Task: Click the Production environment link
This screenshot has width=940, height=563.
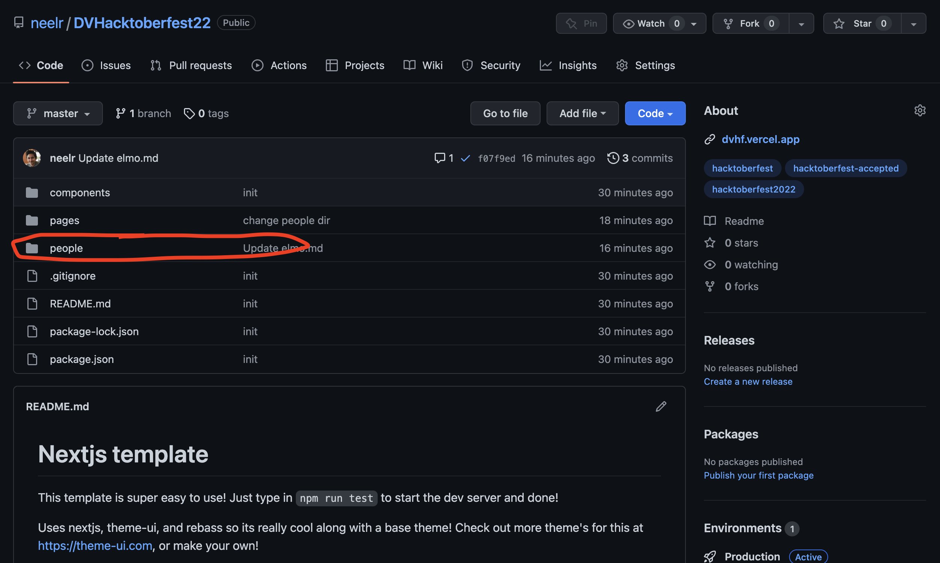Action: [x=752, y=557]
